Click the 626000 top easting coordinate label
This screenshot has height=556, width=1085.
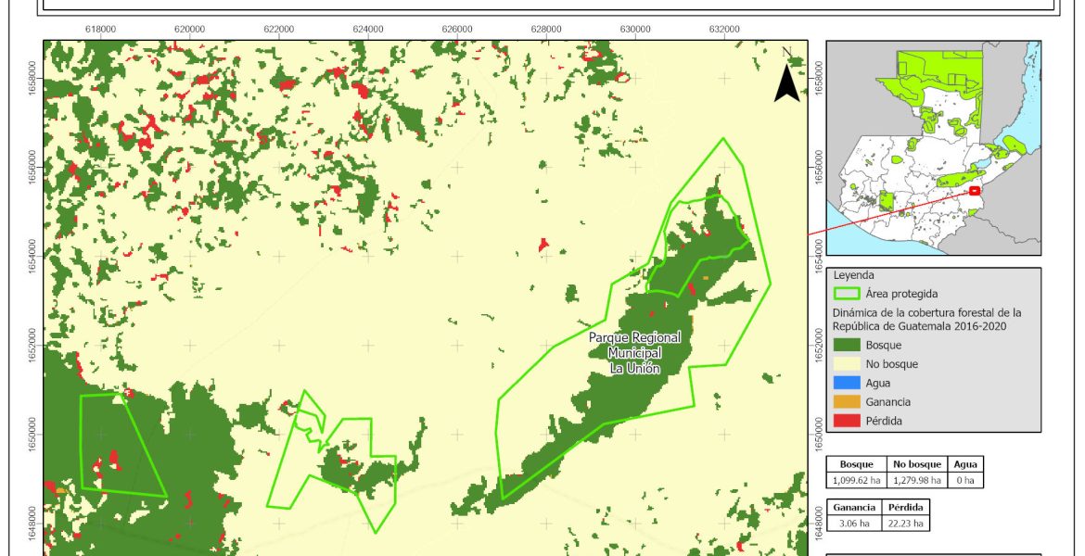click(x=457, y=30)
